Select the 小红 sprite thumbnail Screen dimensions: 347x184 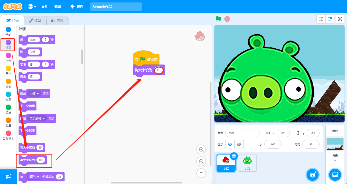click(226, 163)
